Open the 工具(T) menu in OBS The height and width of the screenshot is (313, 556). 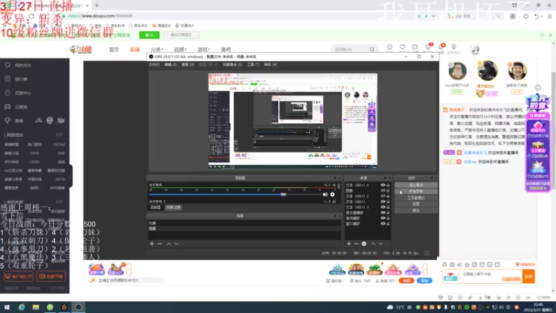tap(253, 65)
